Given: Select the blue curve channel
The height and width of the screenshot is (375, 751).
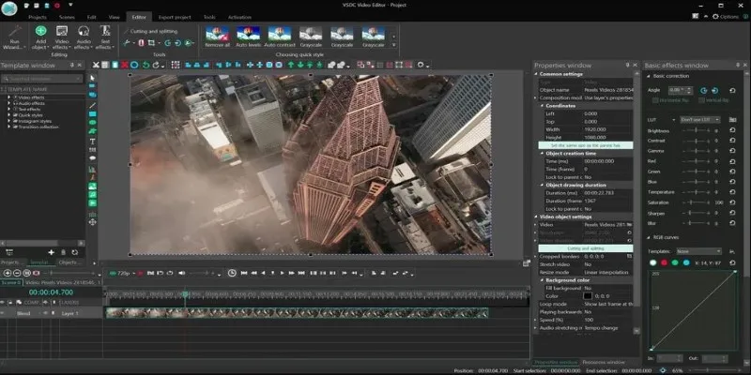Looking at the screenshot, I should [x=686, y=262].
